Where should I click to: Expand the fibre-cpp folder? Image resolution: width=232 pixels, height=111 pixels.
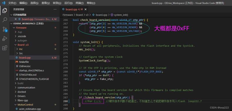click(x=34, y=100)
